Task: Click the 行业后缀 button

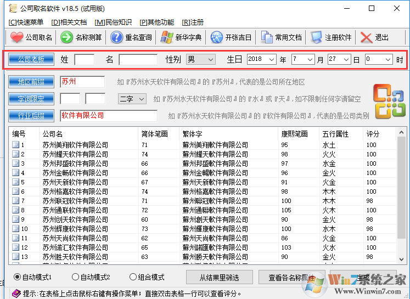Action: click(x=31, y=116)
